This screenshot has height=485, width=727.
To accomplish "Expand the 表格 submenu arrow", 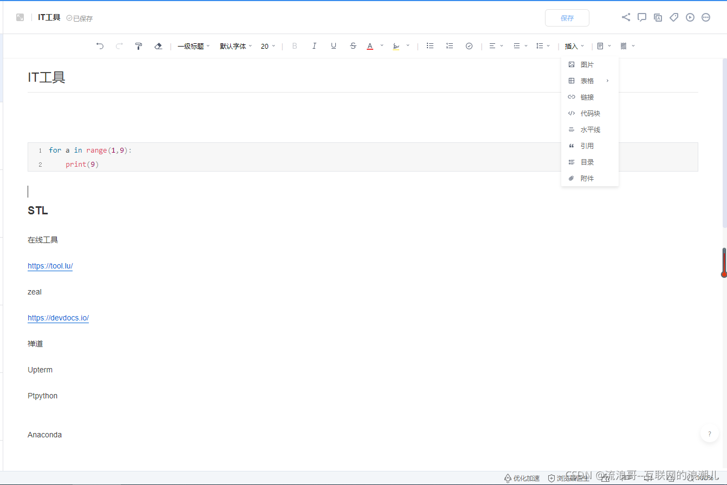I will [x=608, y=81].
